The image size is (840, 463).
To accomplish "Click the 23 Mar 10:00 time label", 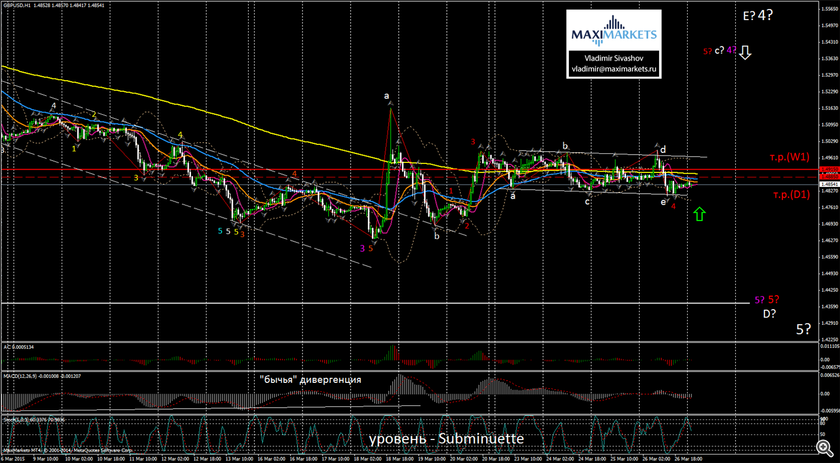I will pyautogui.click(x=529, y=459).
